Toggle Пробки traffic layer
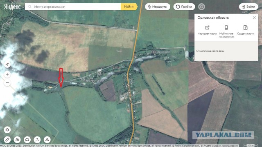This screenshot has height=147, width=262. [184, 7]
